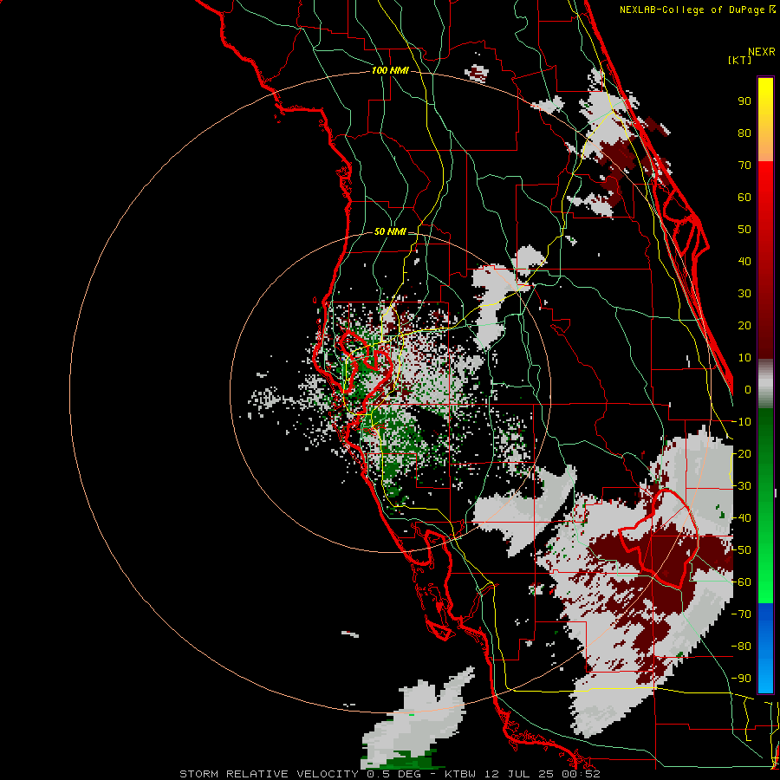Click the 40 value on the velocity scale
The image size is (780, 780).
point(744,261)
